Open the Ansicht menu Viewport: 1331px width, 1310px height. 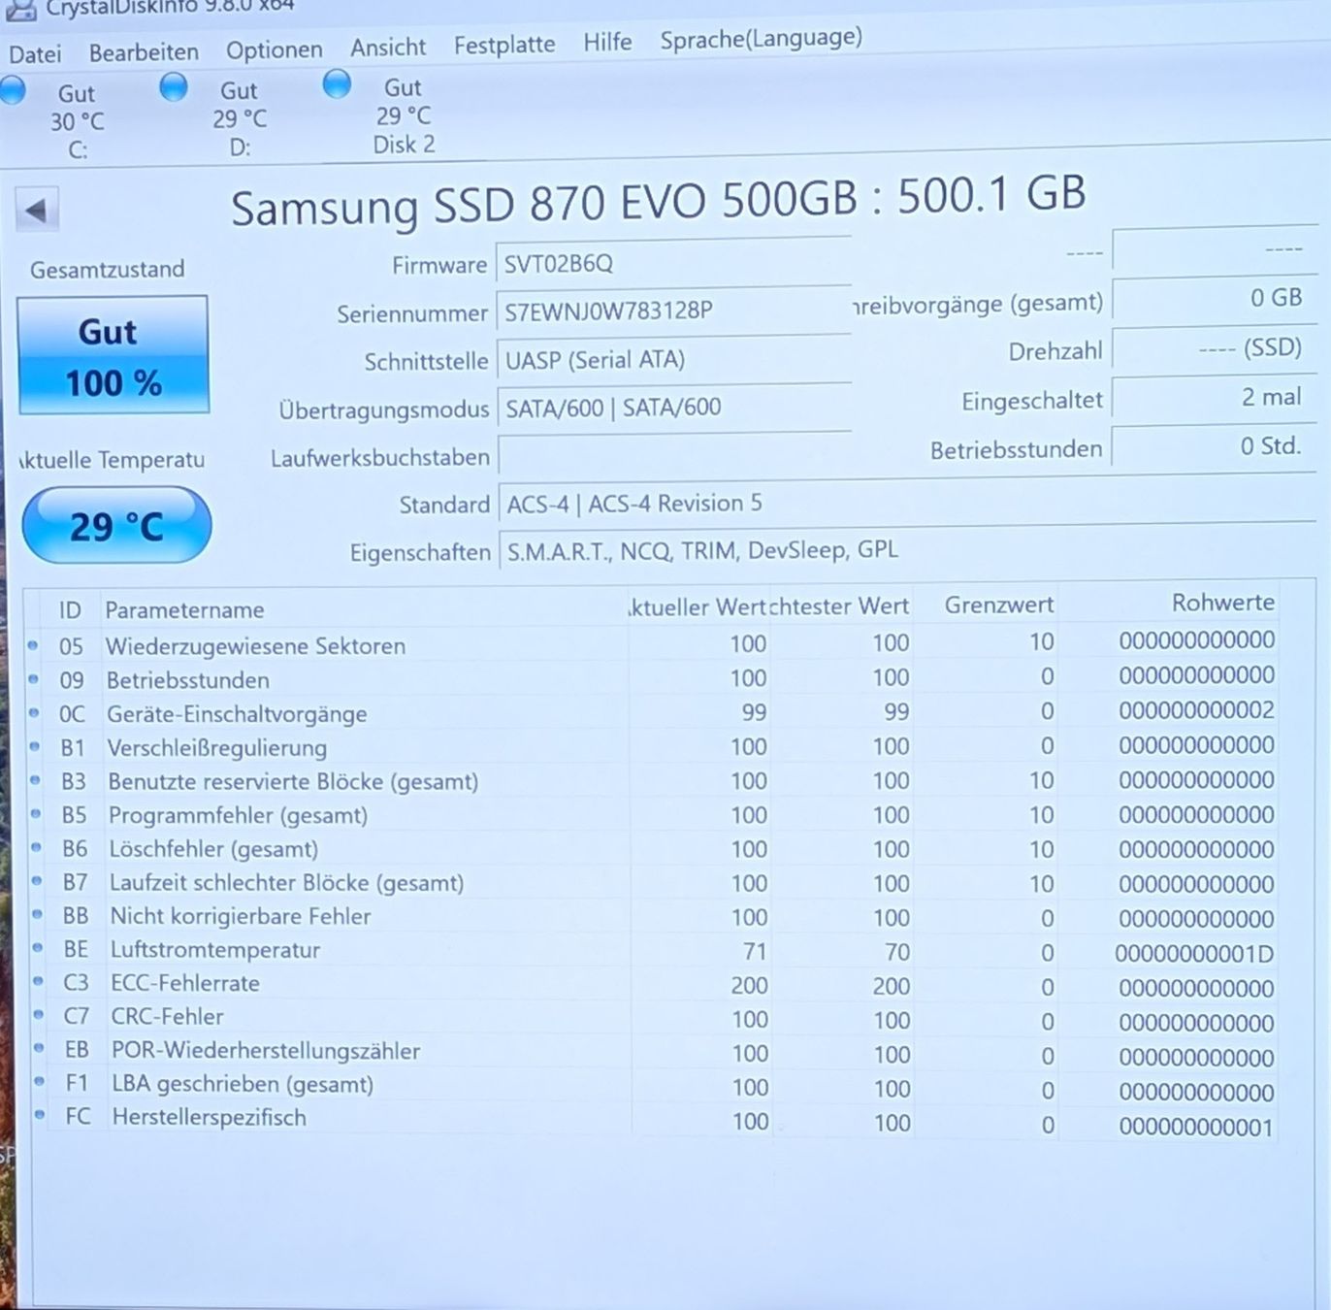point(388,47)
